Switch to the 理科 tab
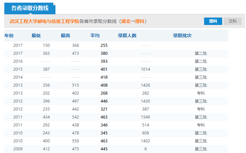Viewport: 246px width, 153px height. click(x=213, y=21)
